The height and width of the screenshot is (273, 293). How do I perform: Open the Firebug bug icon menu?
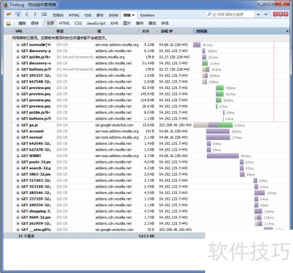pos(9,14)
